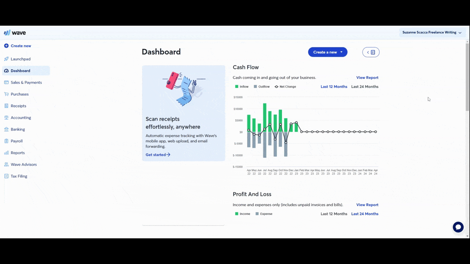The height and width of the screenshot is (264, 470).
Task: Click the Cash Flow heading
Action: (246, 67)
